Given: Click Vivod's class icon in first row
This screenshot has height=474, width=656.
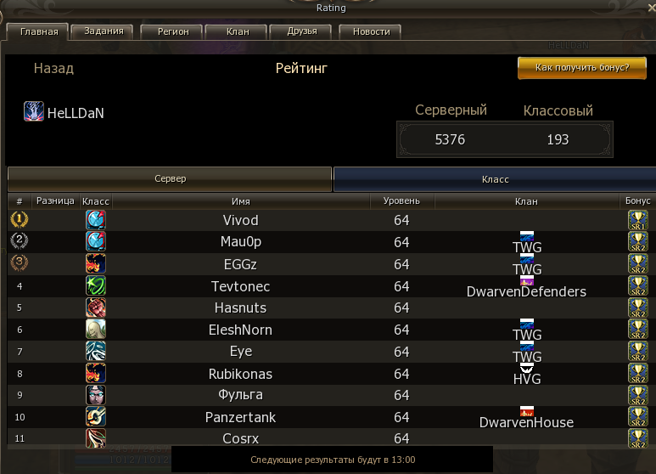Looking at the screenshot, I should tap(96, 220).
